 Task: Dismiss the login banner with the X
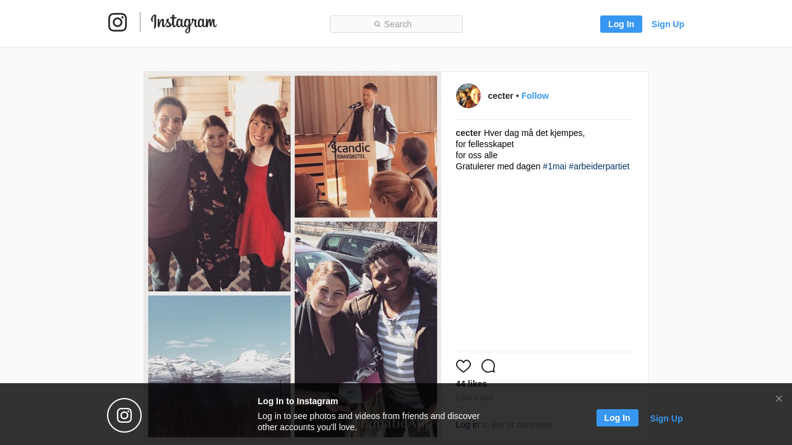click(779, 399)
